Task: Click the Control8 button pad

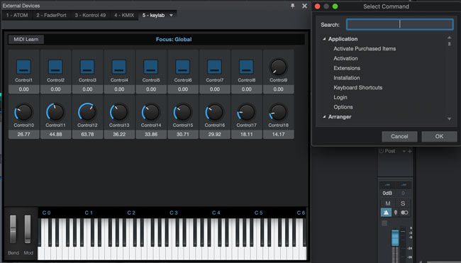Action: coord(246,67)
